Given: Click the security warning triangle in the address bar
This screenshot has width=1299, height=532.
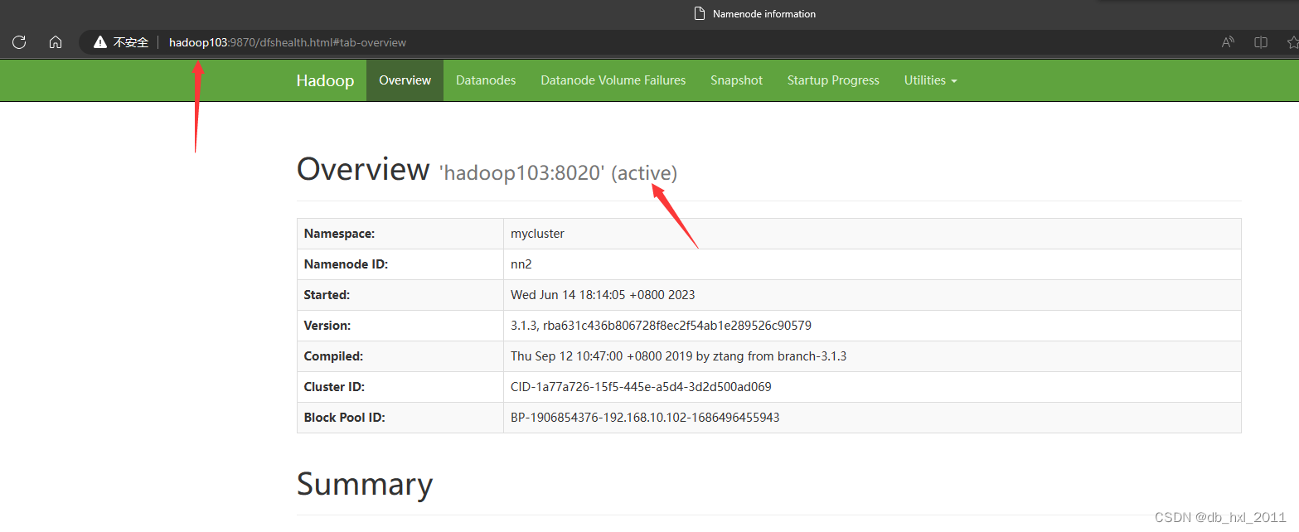Looking at the screenshot, I should point(99,41).
